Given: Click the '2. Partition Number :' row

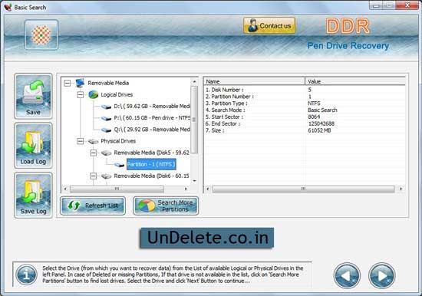Looking at the screenshot, I should 305,97.
